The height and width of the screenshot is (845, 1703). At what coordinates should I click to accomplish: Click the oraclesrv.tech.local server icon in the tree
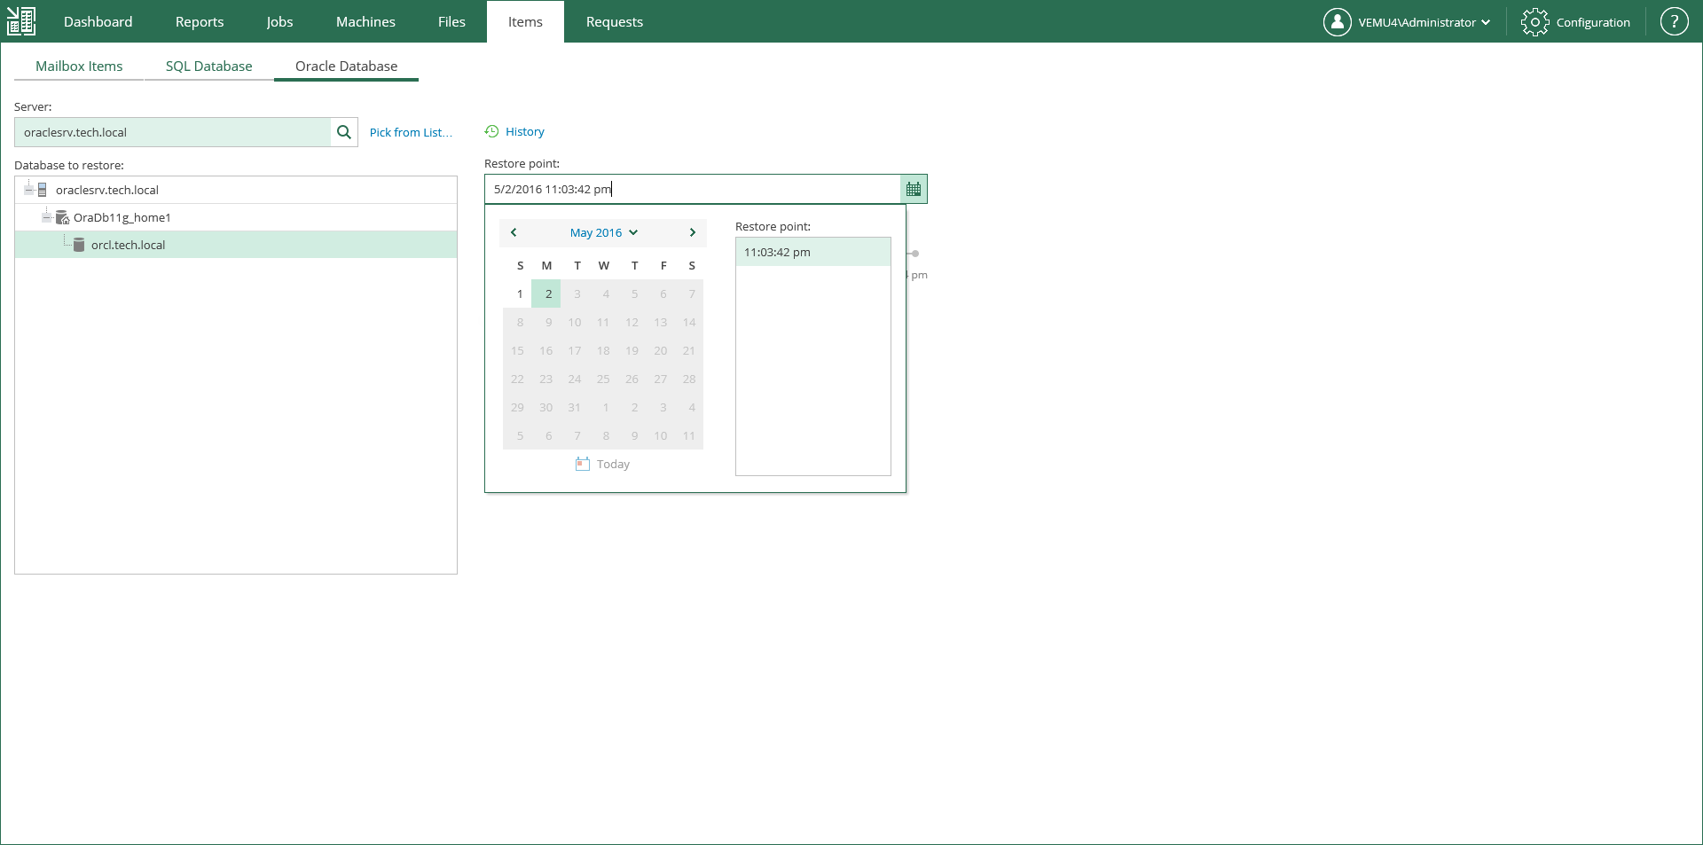tap(42, 190)
